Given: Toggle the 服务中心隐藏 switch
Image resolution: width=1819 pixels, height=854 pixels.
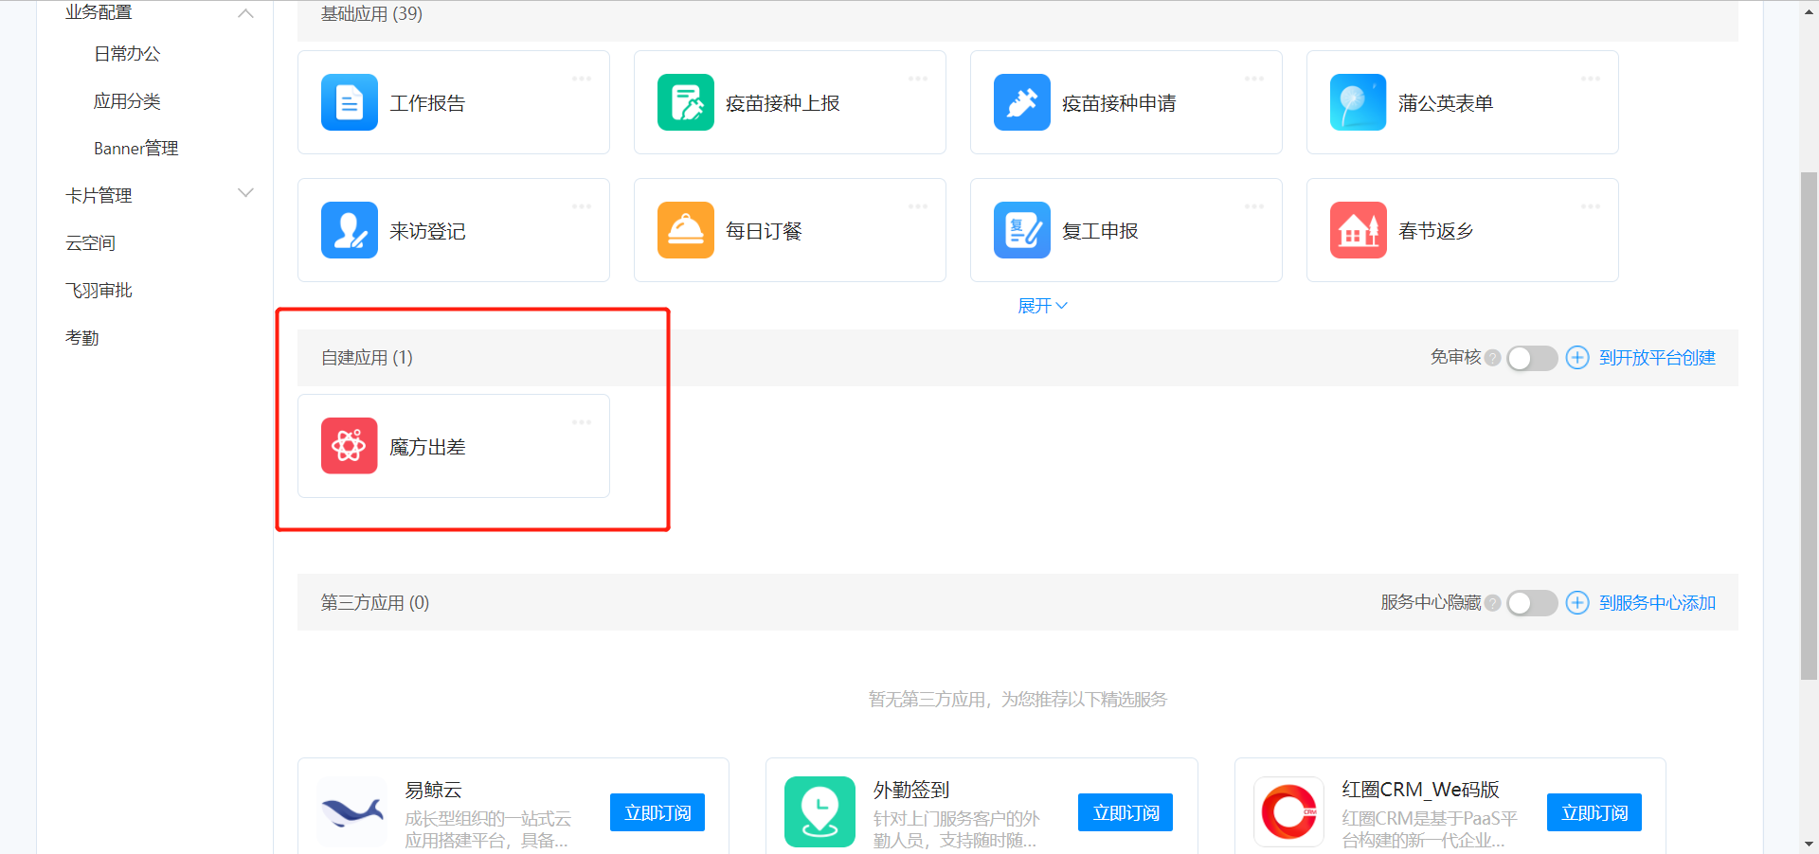Looking at the screenshot, I should (x=1531, y=602).
